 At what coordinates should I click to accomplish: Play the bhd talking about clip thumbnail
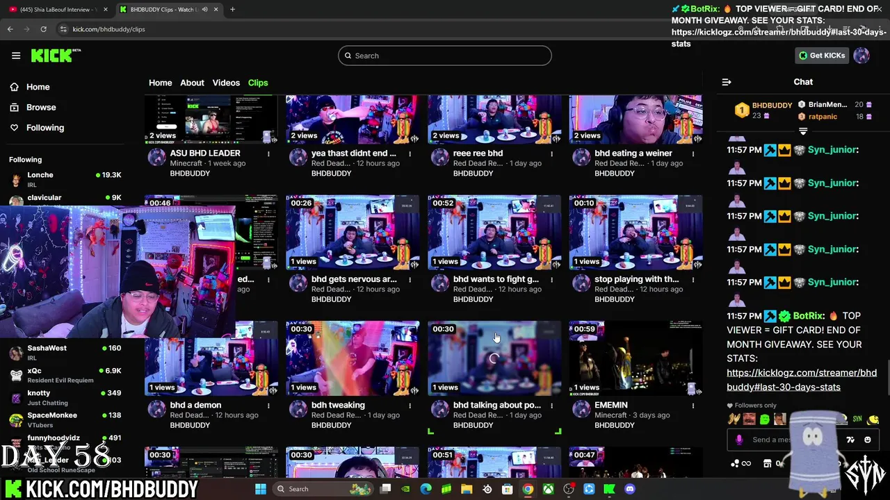click(494, 358)
